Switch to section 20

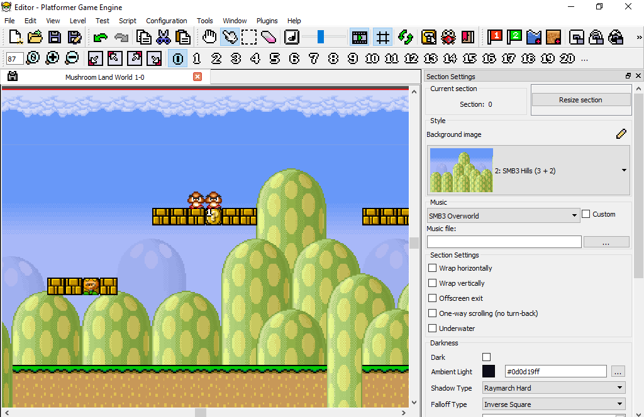pos(567,58)
